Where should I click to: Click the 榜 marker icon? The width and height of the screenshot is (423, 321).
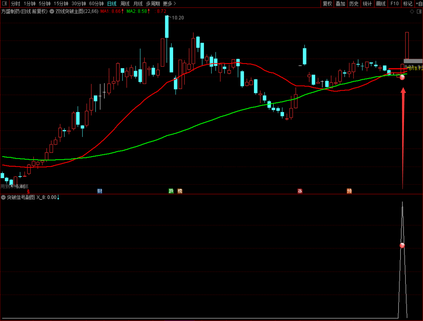click(180, 191)
